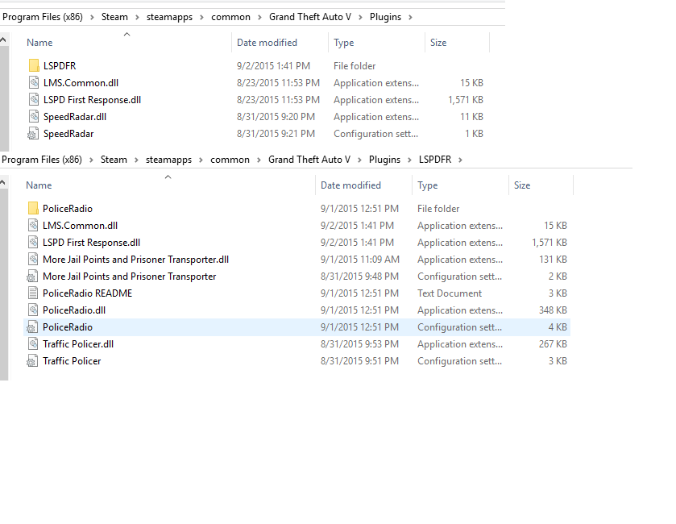Sort by Type column in Plugins window
This screenshot has height=524, width=676.
pos(343,43)
